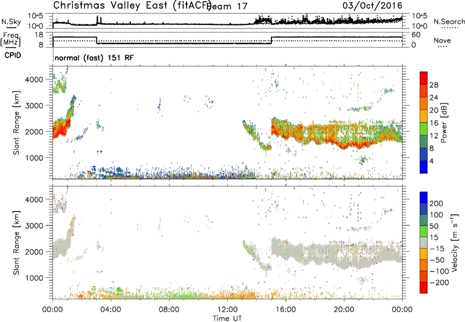Click the '12' Power colorbar value
This screenshot has height=322, width=465.
click(x=434, y=136)
